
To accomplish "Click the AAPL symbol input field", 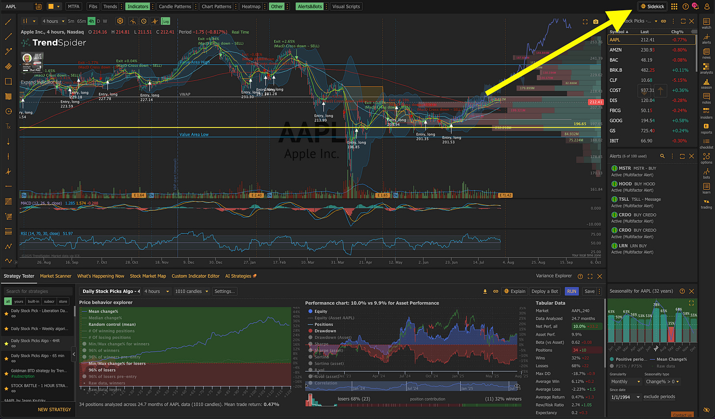I will click(x=18, y=6).
